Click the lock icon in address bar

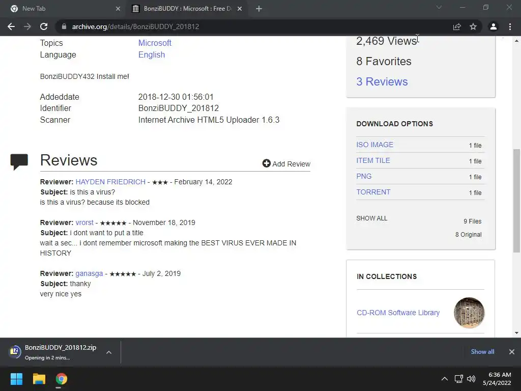[64, 26]
